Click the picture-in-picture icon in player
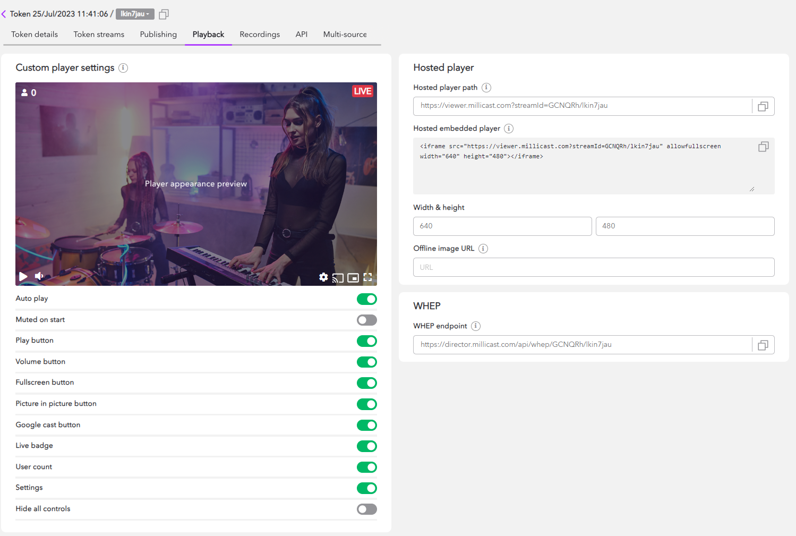The width and height of the screenshot is (796, 536). (353, 278)
